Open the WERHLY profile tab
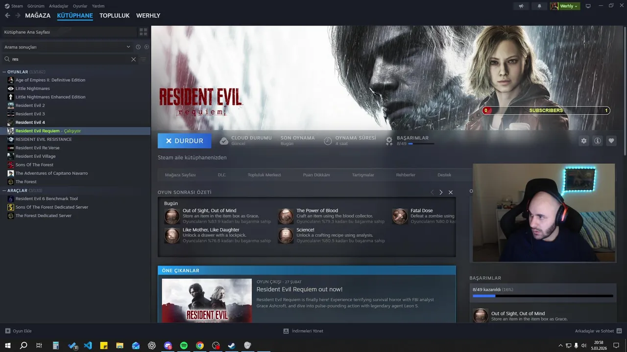The width and height of the screenshot is (627, 352). click(148, 16)
